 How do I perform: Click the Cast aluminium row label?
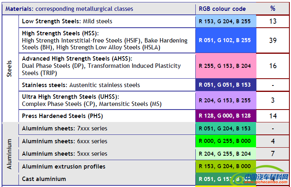coord(44,179)
